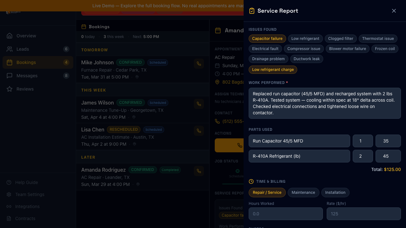
Task: Click the phone icon beside Mike Johnson
Action: point(199,64)
